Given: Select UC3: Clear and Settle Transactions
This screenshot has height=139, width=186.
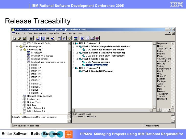Looking at the screenshot, I should click(x=105, y=56).
